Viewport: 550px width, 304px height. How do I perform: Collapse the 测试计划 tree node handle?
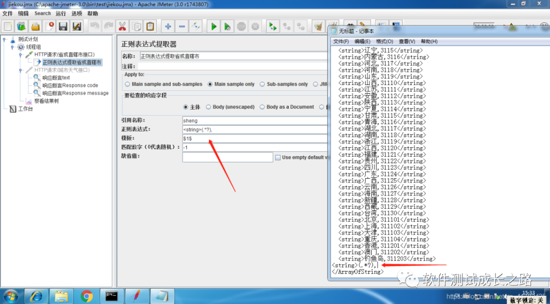4,39
